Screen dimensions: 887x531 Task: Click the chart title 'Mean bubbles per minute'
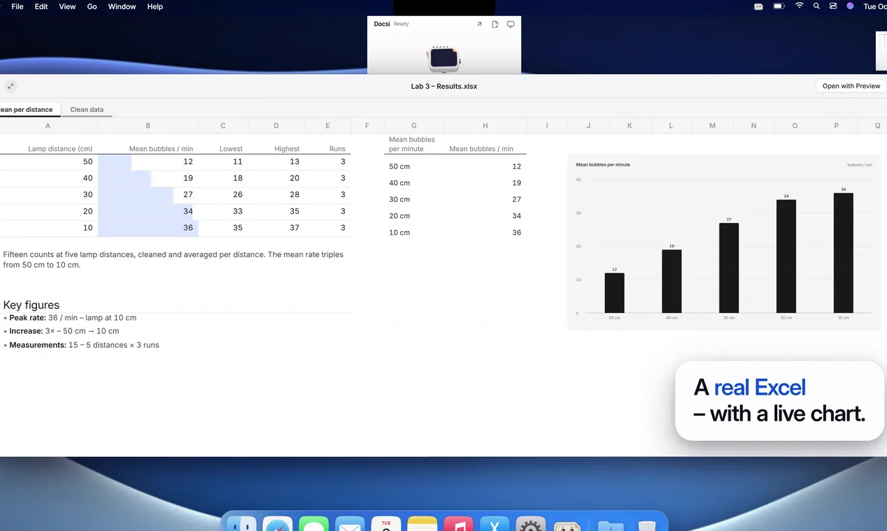pyautogui.click(x=603, y=165)
